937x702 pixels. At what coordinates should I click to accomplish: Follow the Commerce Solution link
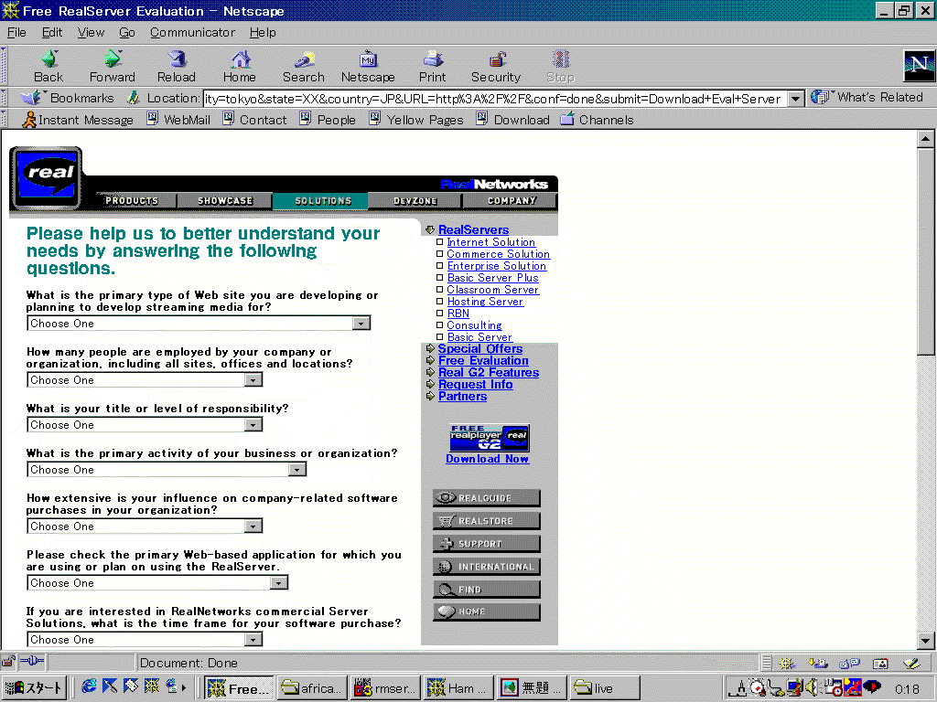point(499,254)
